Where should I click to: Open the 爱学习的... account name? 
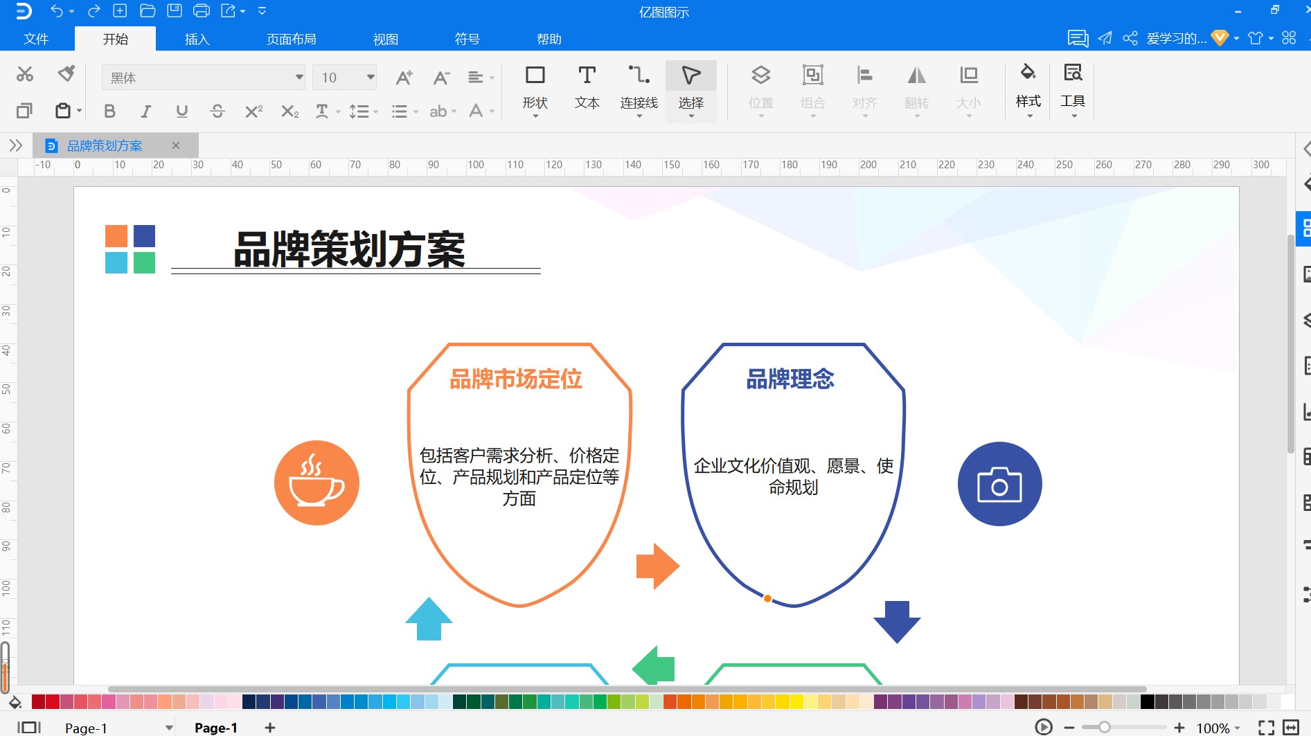pos(1177,39)
